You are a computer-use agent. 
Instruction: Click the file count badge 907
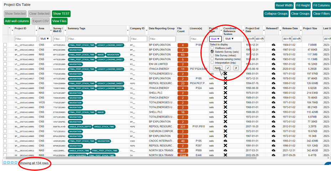coord(183,151)
